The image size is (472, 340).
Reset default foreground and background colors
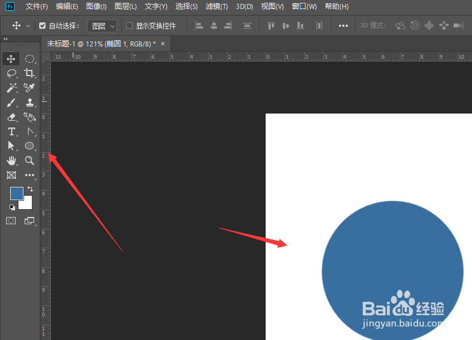point(12,207)
